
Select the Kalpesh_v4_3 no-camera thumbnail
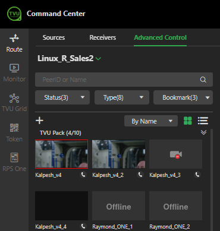[x=175, y=154]
